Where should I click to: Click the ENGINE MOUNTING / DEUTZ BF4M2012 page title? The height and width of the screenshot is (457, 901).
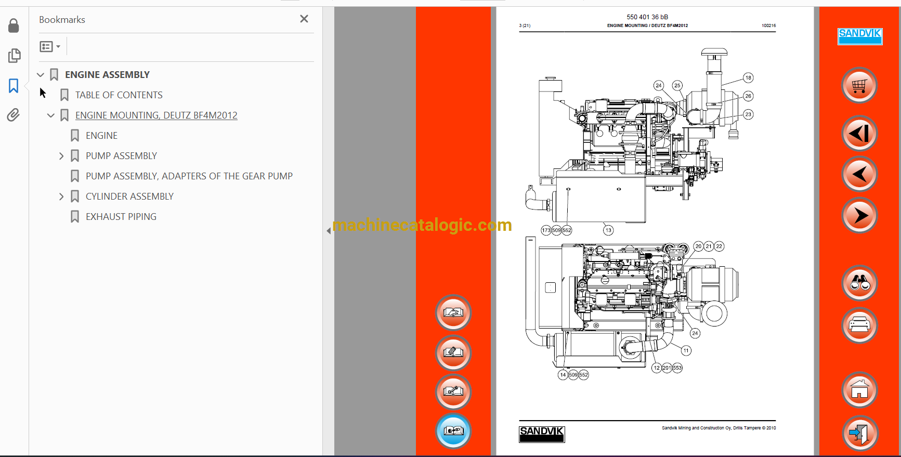[x=647, y=25]
